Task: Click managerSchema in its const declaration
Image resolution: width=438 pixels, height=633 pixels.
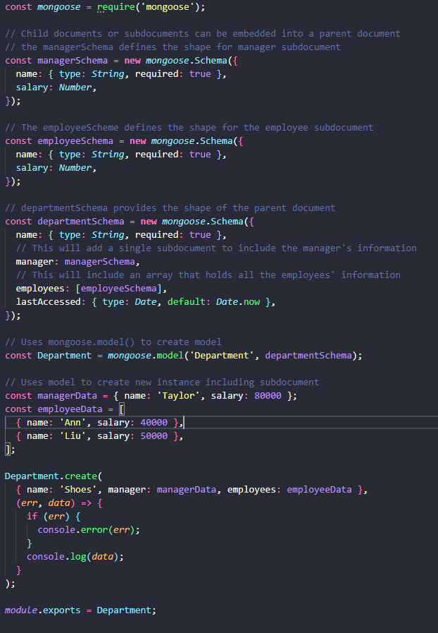Action: pyautogui.click(x=73, y=61)
